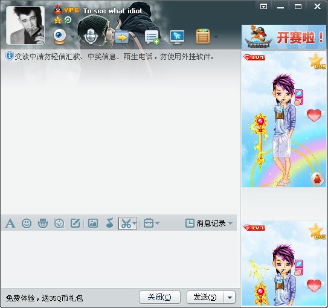Click the upper avatar's red LV7 diamond badge

(x=254, y=57)
